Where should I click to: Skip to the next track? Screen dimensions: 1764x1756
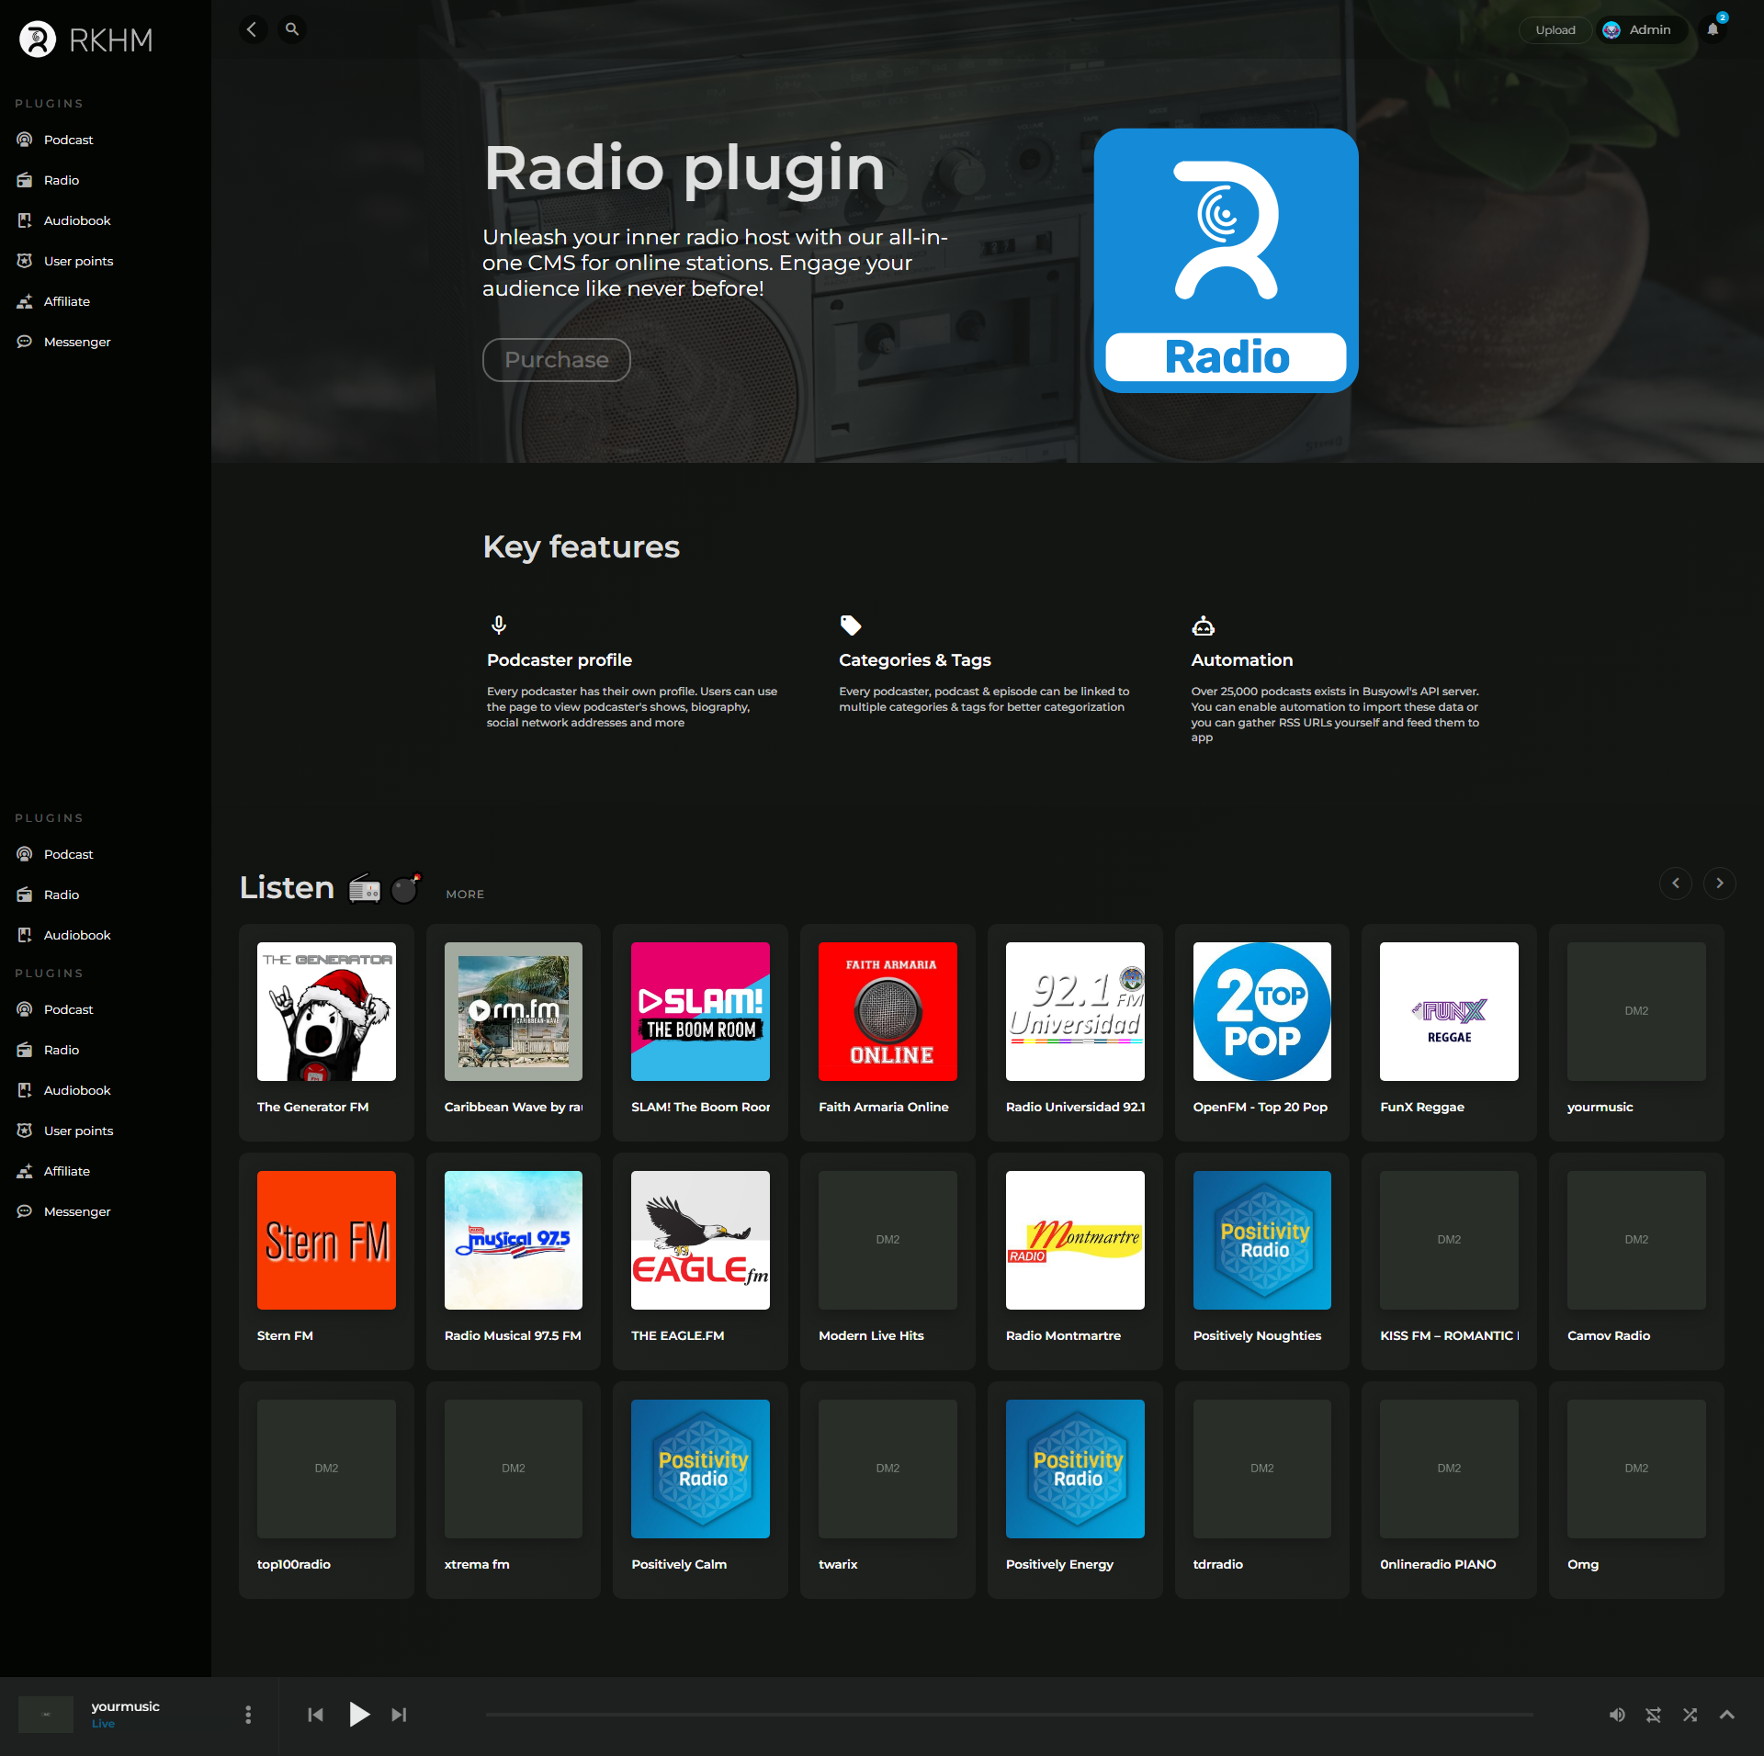click(x=399, y=1715)
